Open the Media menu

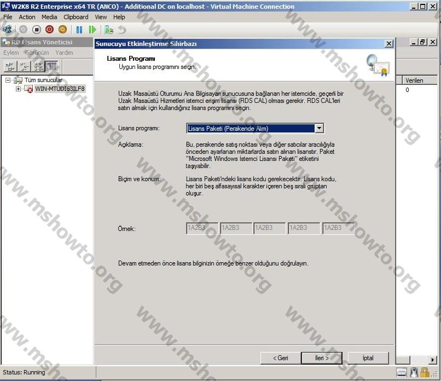49,17
